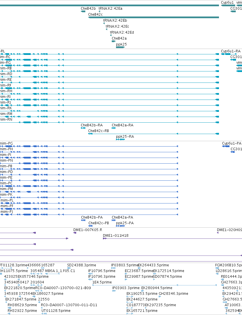This screenshot has width=242, height=315.
Task: Click the SD07874.5prime EST label
Action: [x=167, y=277]
